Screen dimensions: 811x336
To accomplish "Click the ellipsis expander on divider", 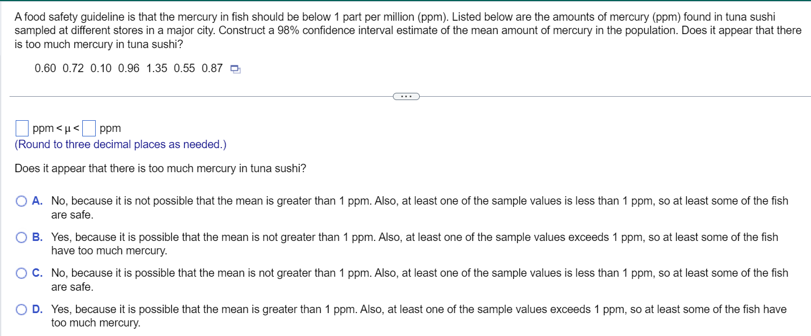I will pos(406,97).
